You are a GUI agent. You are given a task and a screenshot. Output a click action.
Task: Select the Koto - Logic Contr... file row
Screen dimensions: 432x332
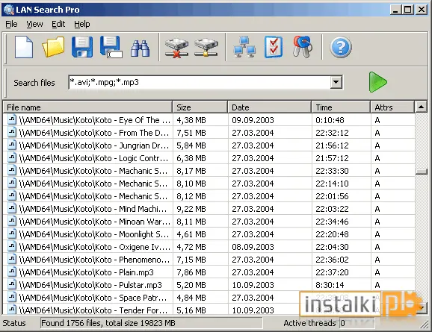(x=209, y=158)
